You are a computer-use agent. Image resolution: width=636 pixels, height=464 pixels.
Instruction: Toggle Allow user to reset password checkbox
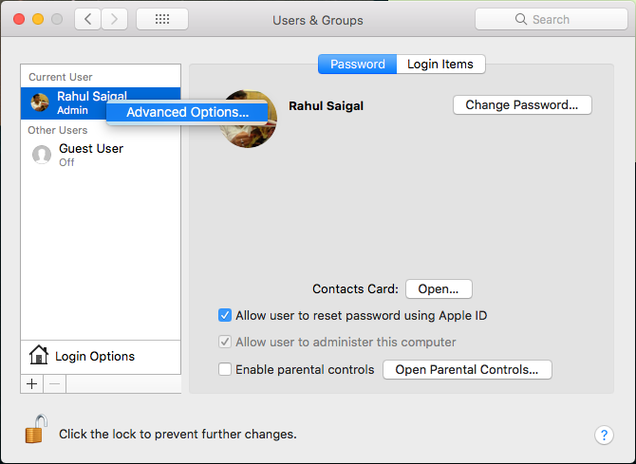click(x=225, y=315)
